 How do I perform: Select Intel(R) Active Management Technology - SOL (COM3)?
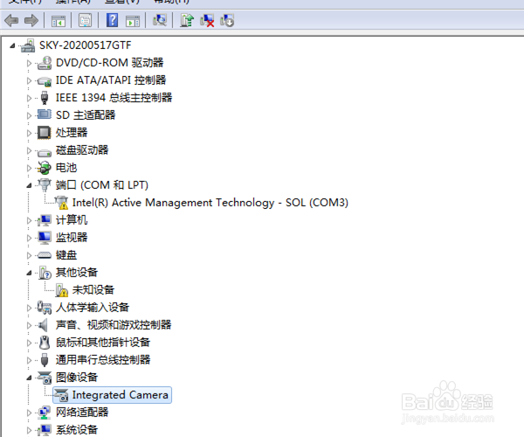tap(210, 203)
